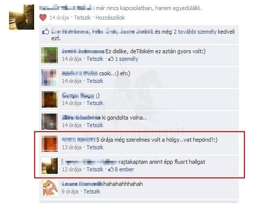This screenshot has height=203, width=266.
Task: Click the red heart relationship icon
Action: click(43, 18)
